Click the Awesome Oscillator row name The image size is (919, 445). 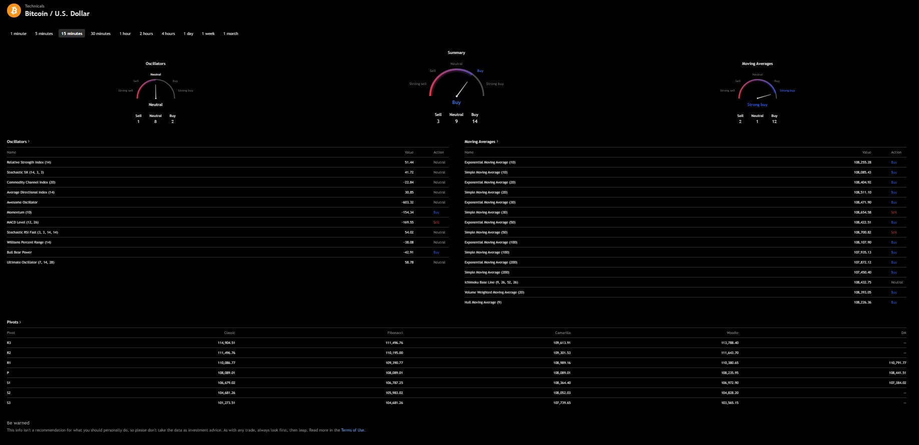22,202
